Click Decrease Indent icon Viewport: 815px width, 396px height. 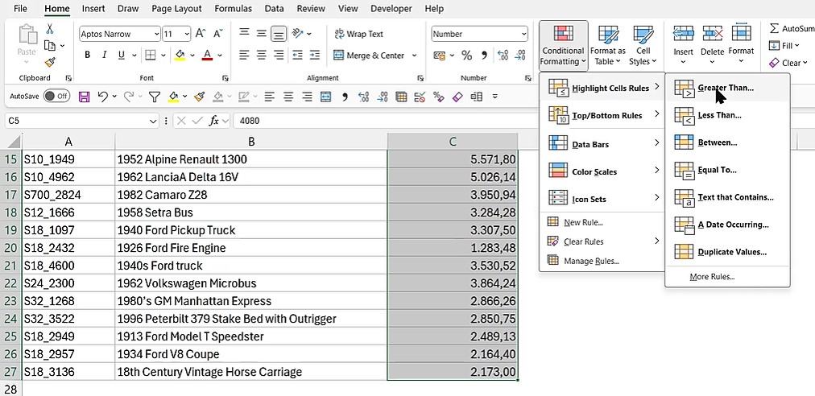pyautogui.click(x=297, y=55)
